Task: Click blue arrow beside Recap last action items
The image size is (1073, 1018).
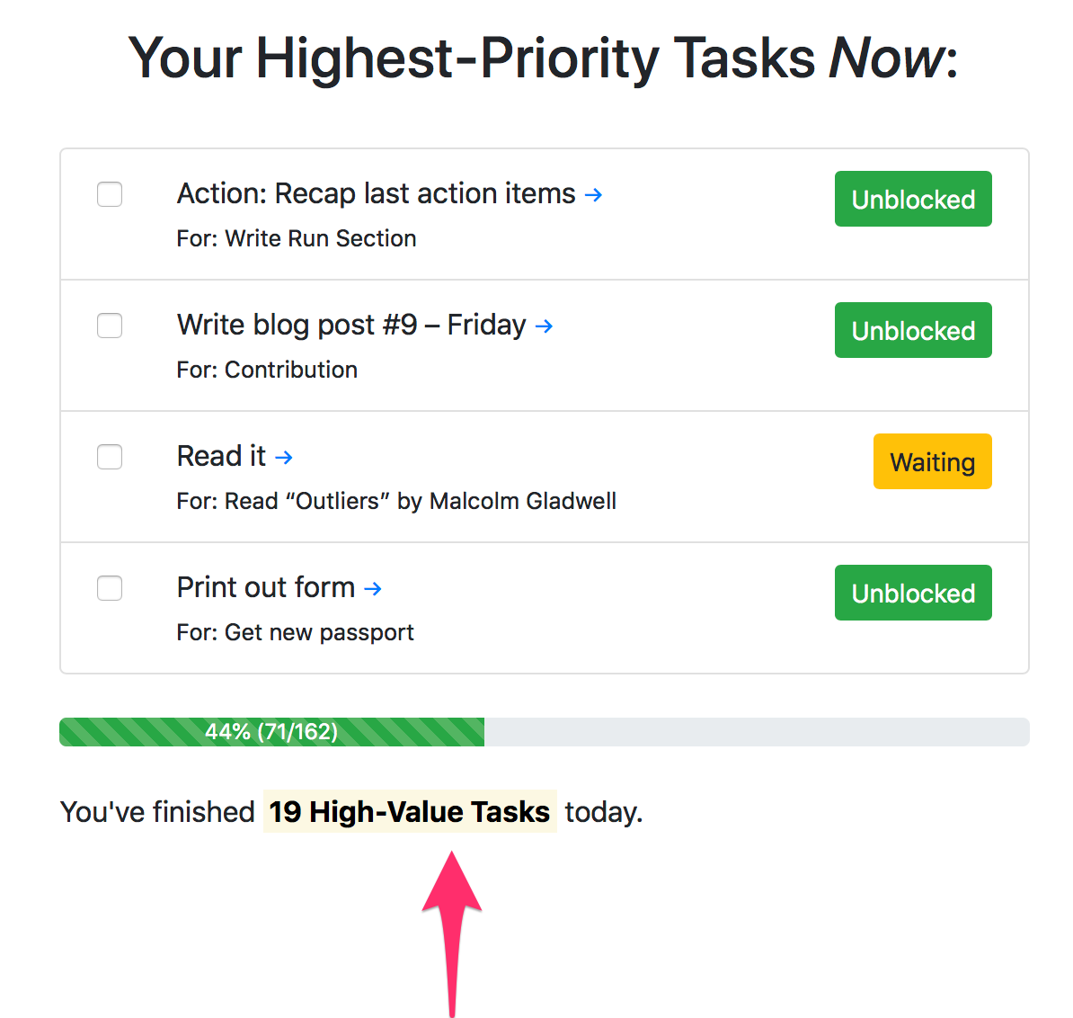Action: tap(593, 195)
